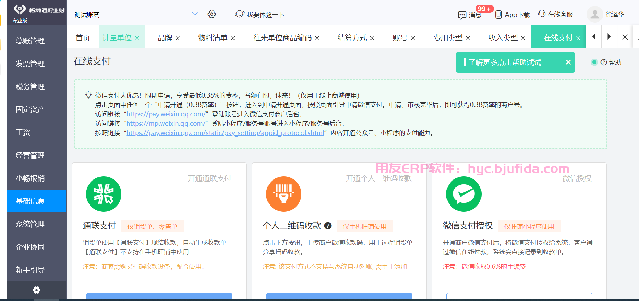Image resolution: width=639 pixels, height=301 pixels.
Task: Open the 消息 messages icon
Action: [x=462, y=15]
